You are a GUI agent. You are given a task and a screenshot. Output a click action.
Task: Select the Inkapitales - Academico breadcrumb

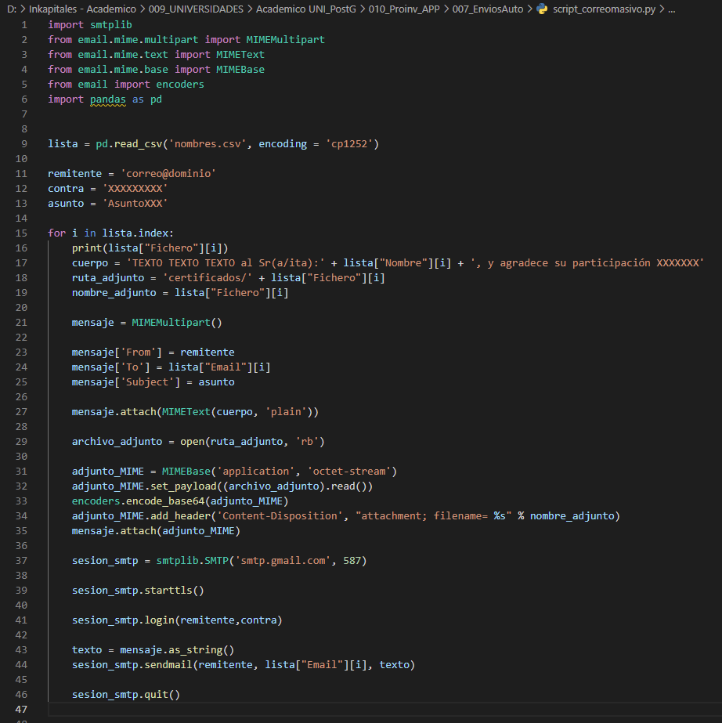coord(82,9)
